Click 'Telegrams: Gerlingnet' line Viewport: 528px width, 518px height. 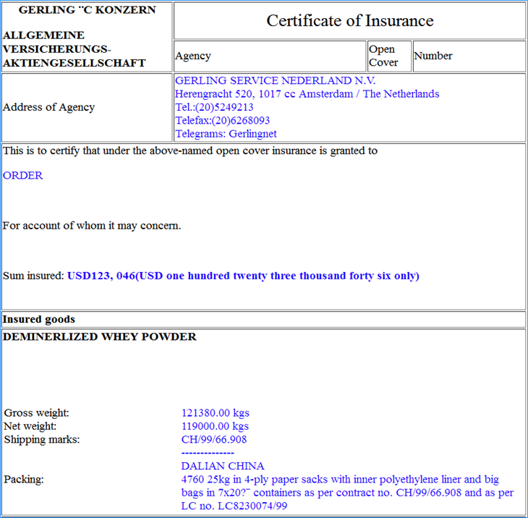(x=226, y=134)
